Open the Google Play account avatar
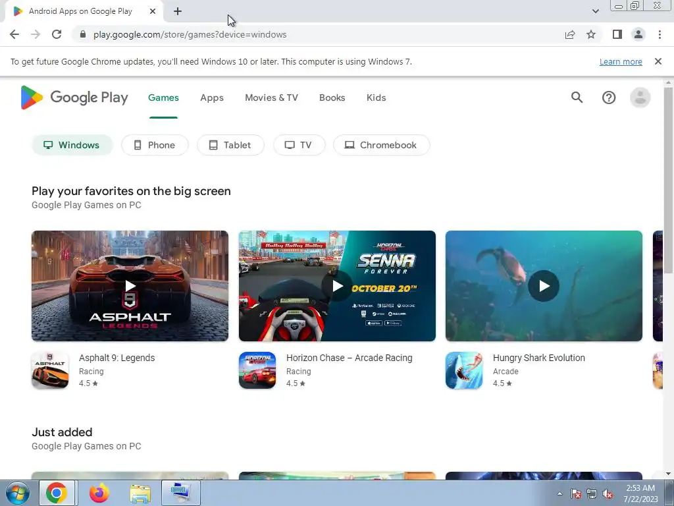This screenshot has width=674, height=506. pos(640,98)
